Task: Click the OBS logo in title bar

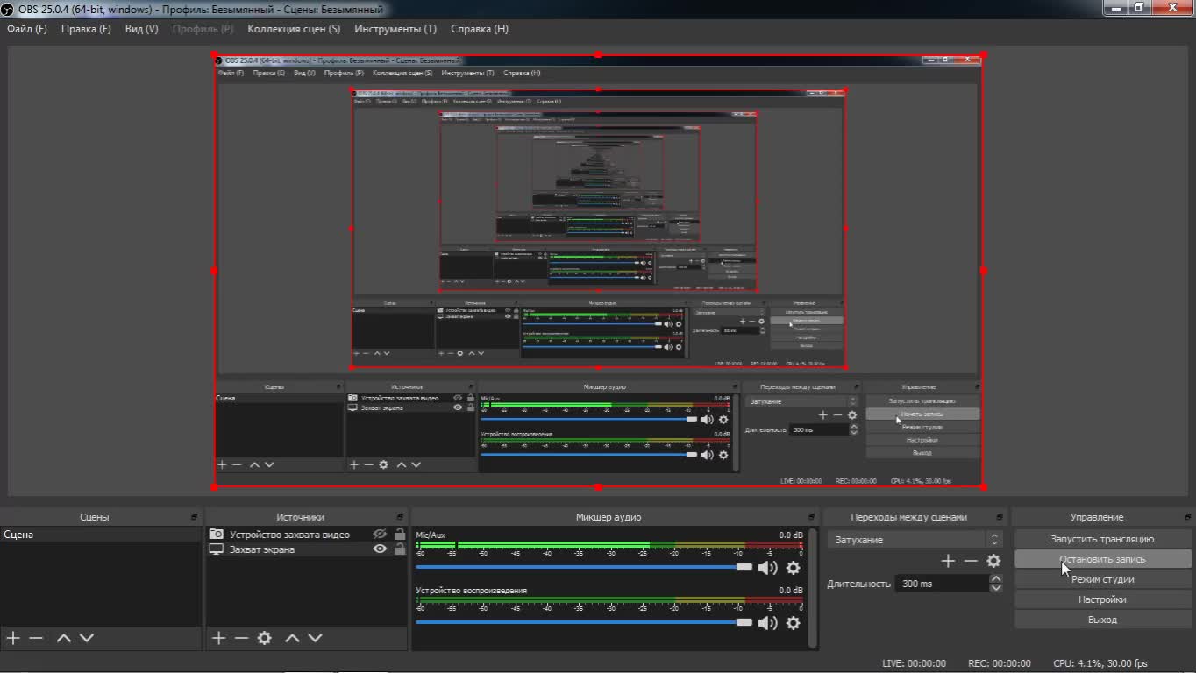Action: [x=7, y=8]
